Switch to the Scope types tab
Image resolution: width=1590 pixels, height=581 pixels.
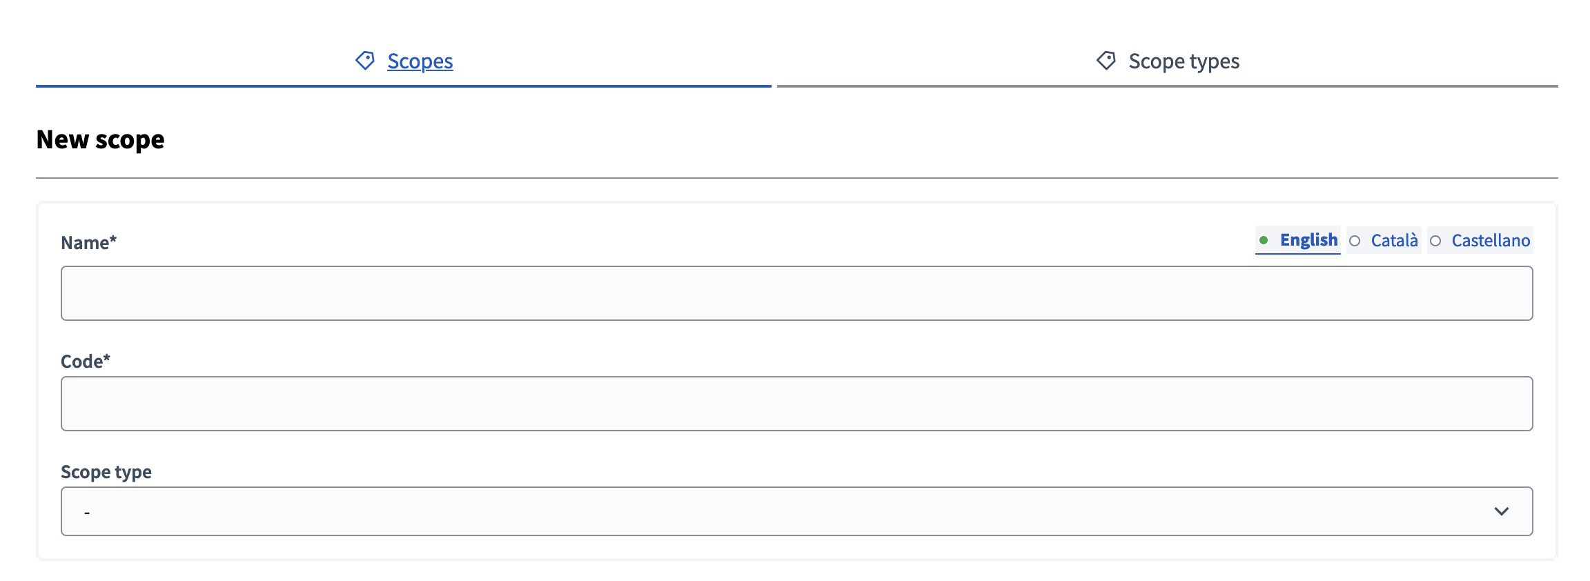(x=1184, y=61)
